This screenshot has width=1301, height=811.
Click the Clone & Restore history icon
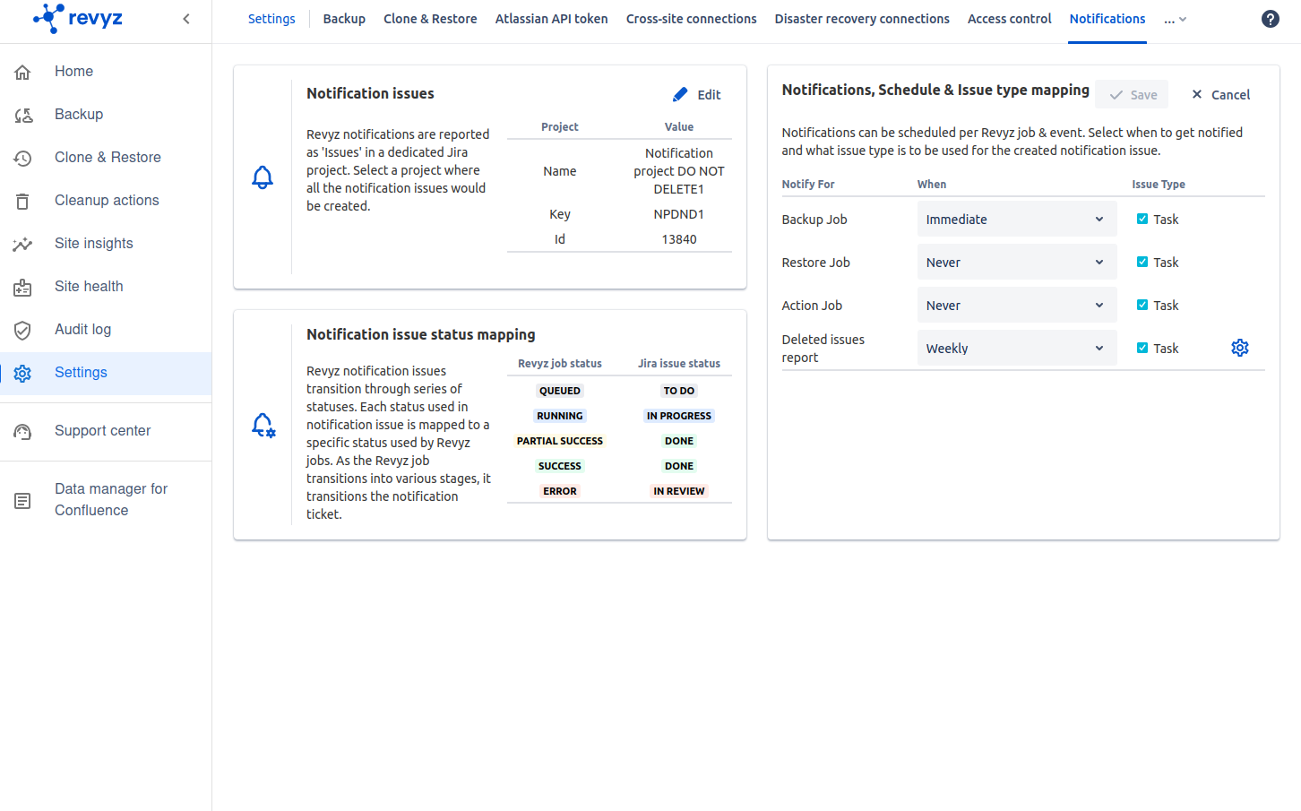(23, 158)
